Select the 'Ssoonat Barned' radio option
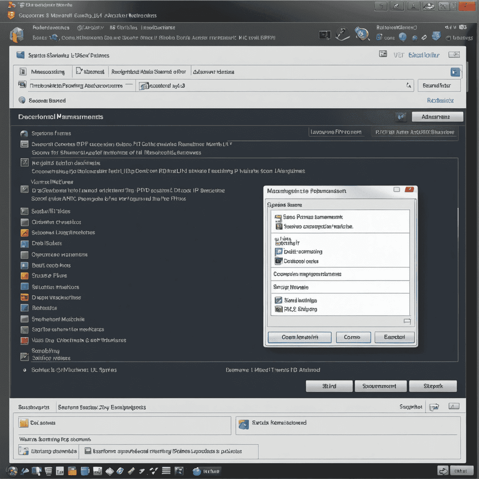The image size is (479, 479). [22, 100]
